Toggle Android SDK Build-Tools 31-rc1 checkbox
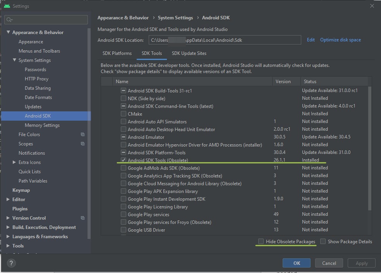 (124, 90)
